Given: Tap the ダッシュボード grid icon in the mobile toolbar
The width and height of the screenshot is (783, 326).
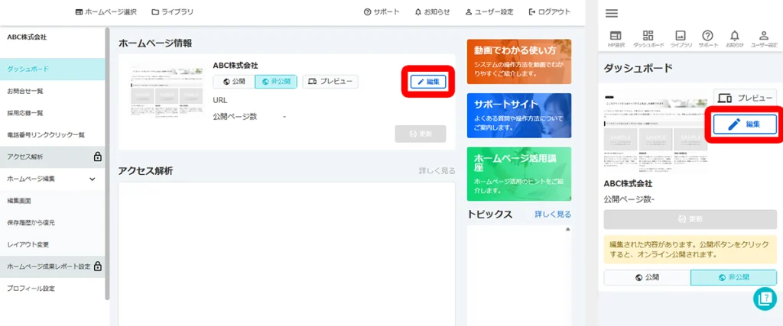Looking at the screenshot, I should [x=648, y=40].
